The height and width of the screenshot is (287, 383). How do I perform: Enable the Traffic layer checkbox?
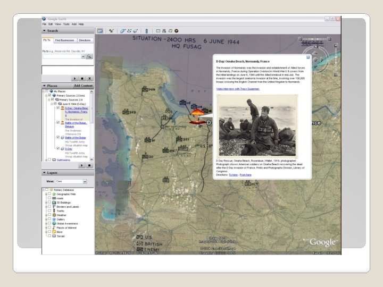[x=49, y=210]
